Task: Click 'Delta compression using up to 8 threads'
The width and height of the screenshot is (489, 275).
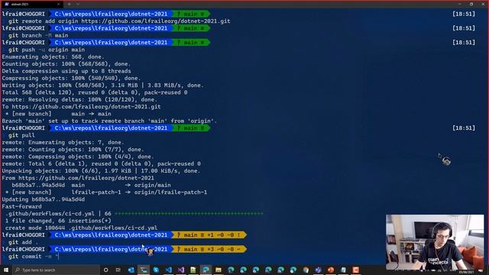Action: 66,71
